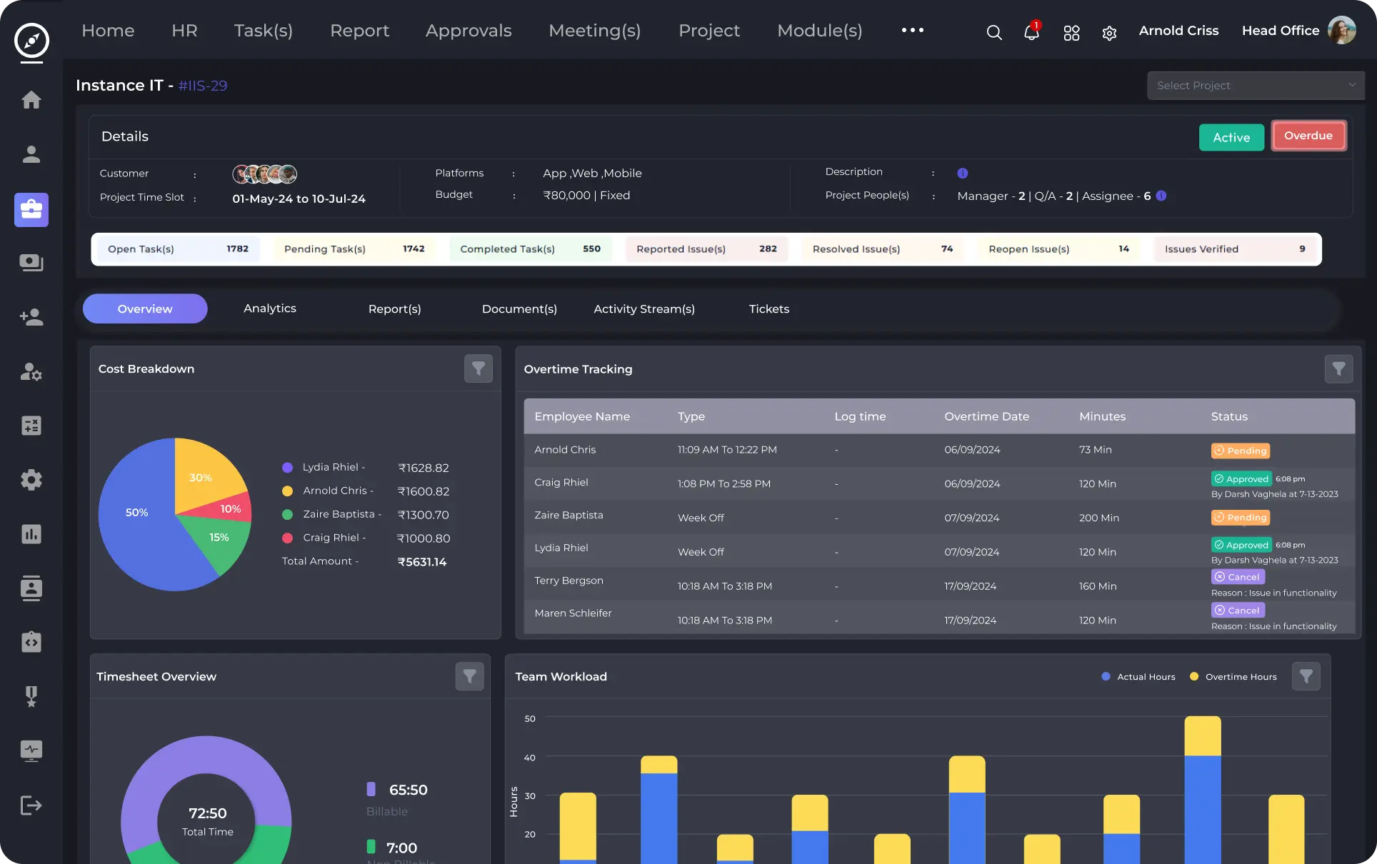Viewport: 1377px width, 864px height.
Task: Open the Timesheet Overview filter icon
Action: (x=469, y=676)
